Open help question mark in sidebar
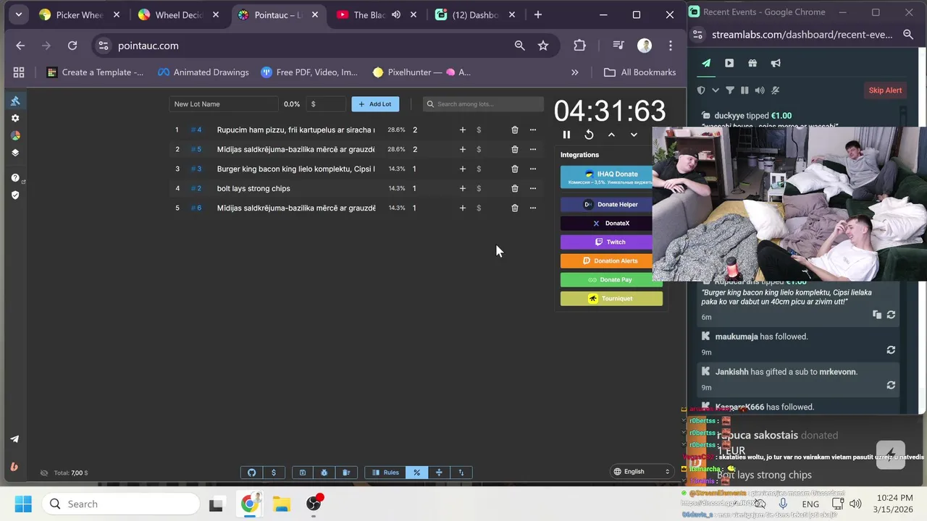This screenshot has height=521, width=927. [15, 177]
